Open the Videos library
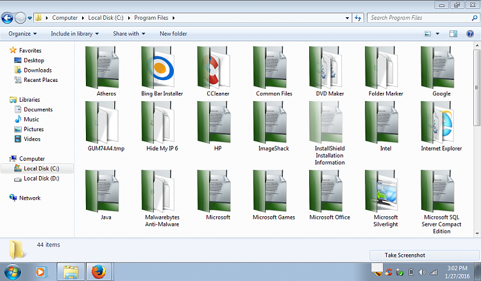Viewport: 481px width, 281px height. coord(32,139)
